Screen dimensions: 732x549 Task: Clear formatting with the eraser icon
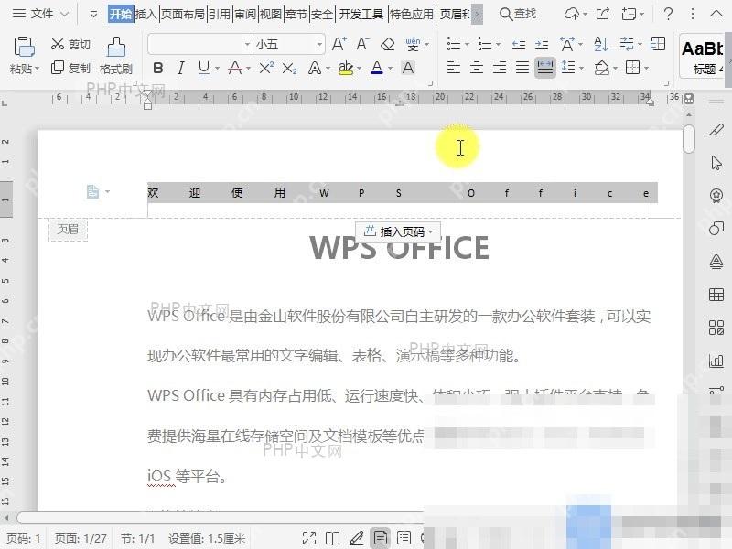point(387,44)
